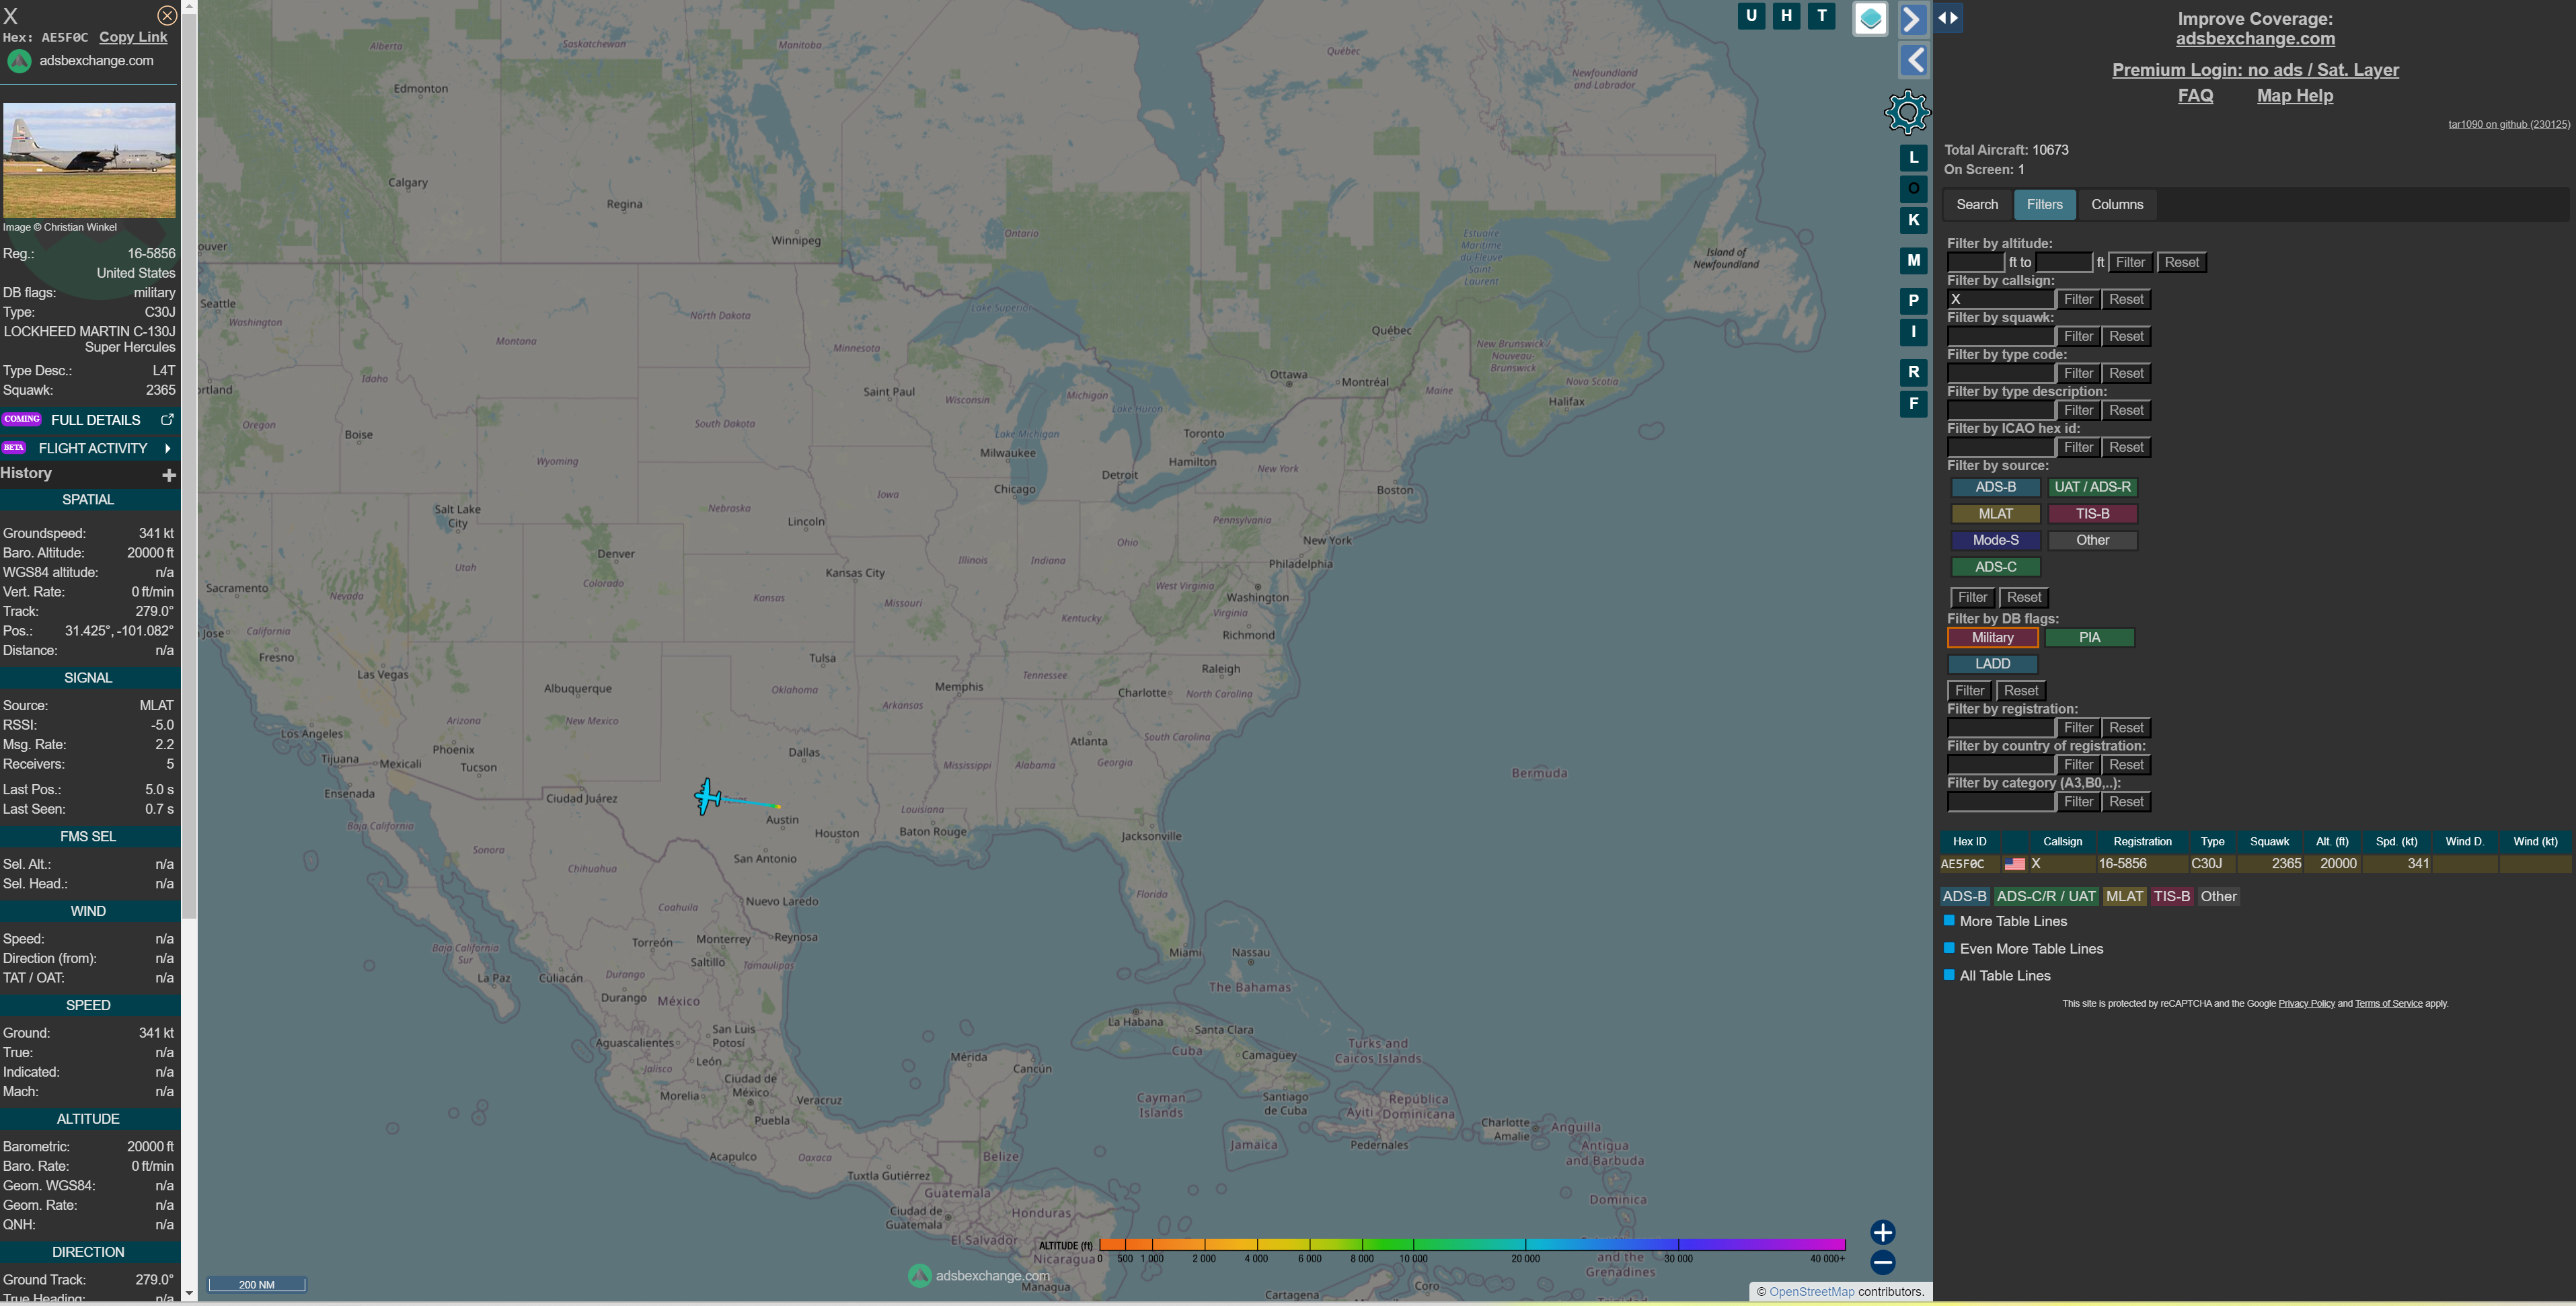Toggle sidebar expand with double-arrow icon
The width and height of the screenshot is (2576, 1306).
[x=1948, y=18]
